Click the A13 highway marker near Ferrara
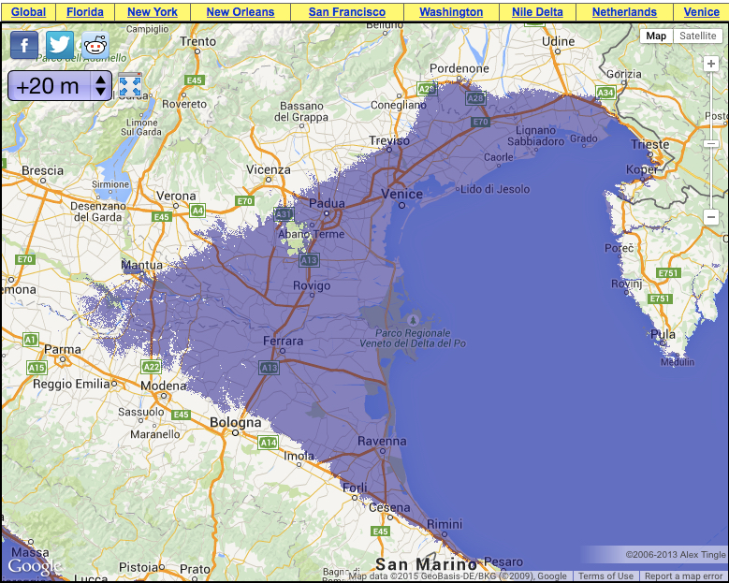 pyautogui.click(x=270, y=369)
